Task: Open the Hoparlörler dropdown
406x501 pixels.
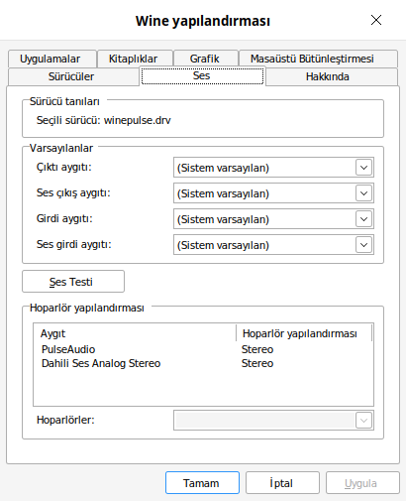Action: [x=273, y=421]
